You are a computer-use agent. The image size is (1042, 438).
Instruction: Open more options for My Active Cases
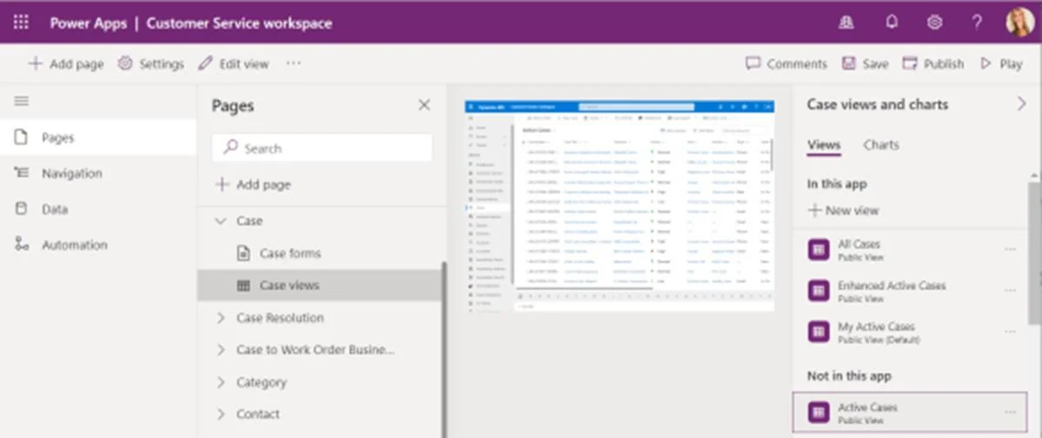1010,332
